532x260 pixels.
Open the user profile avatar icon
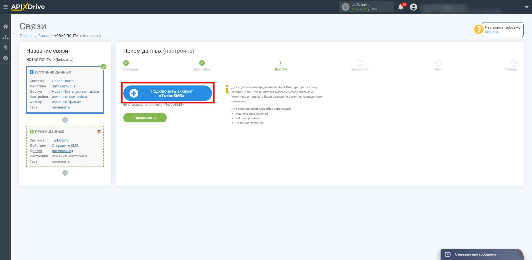point(413,7)
